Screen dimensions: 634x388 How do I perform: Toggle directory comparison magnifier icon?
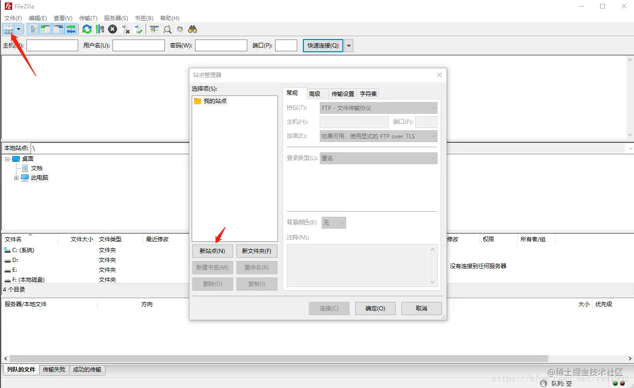167,29
